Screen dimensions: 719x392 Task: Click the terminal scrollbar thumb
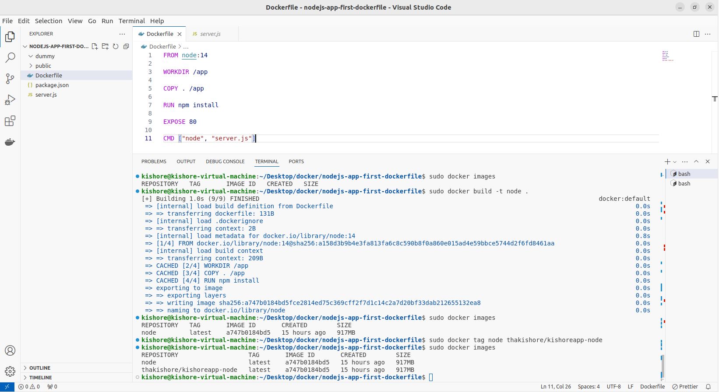point(663,366)
